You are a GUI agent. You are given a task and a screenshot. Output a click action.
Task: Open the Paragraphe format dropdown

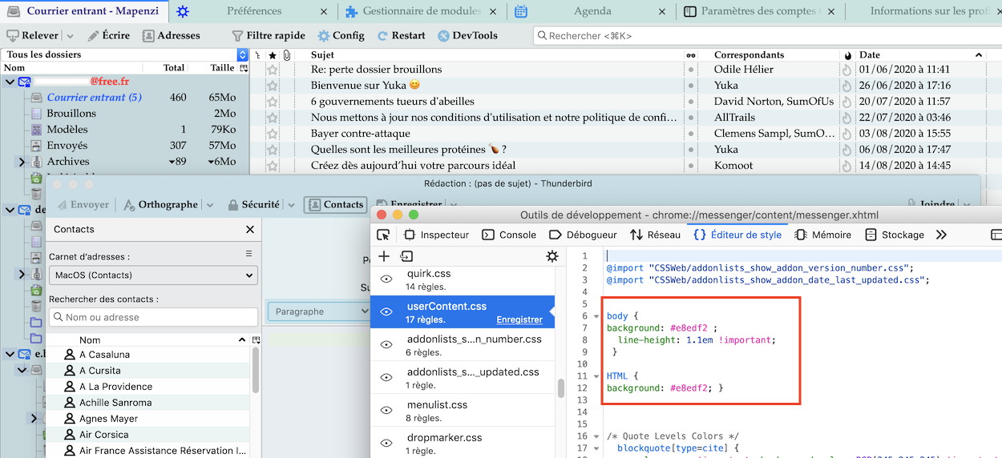point(318,311)
